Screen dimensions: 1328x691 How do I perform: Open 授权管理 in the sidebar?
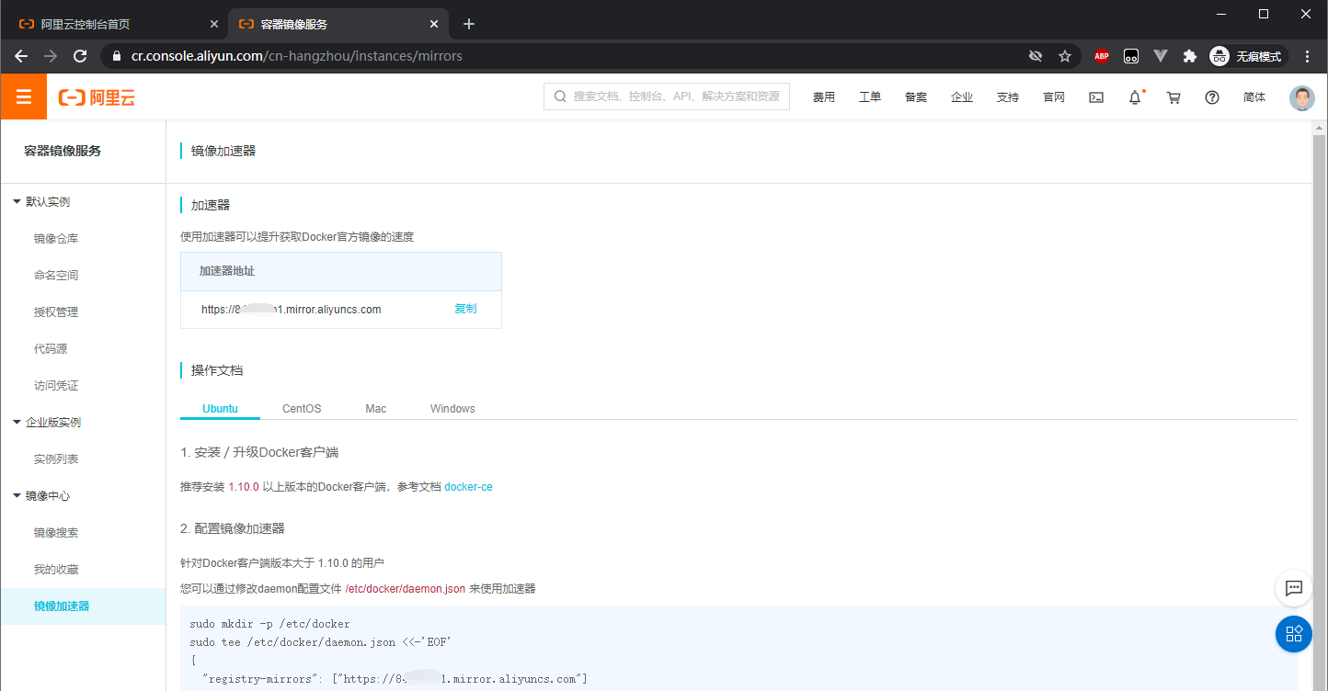(56, 312)
